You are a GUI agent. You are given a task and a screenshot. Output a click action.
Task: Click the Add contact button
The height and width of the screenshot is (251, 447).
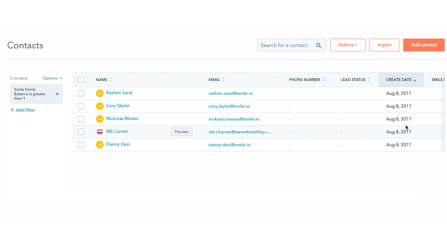click(x=424, y=45)
